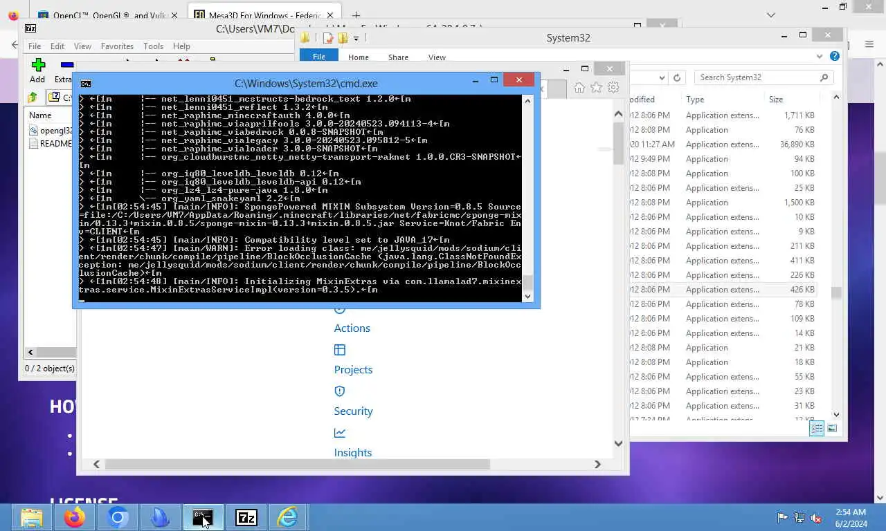This screenshot has height=531, width=886.
Task: Click the Name column header in 7-Zip
Action: click(x=40, y=115)
